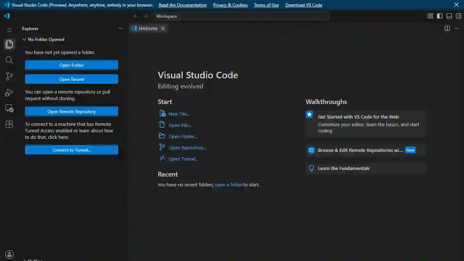Toggle the primary side bar
464x261 pixels.
tap(440, 16)
